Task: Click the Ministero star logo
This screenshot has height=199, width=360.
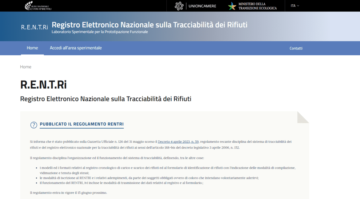Action: click(x=232, y=6)
